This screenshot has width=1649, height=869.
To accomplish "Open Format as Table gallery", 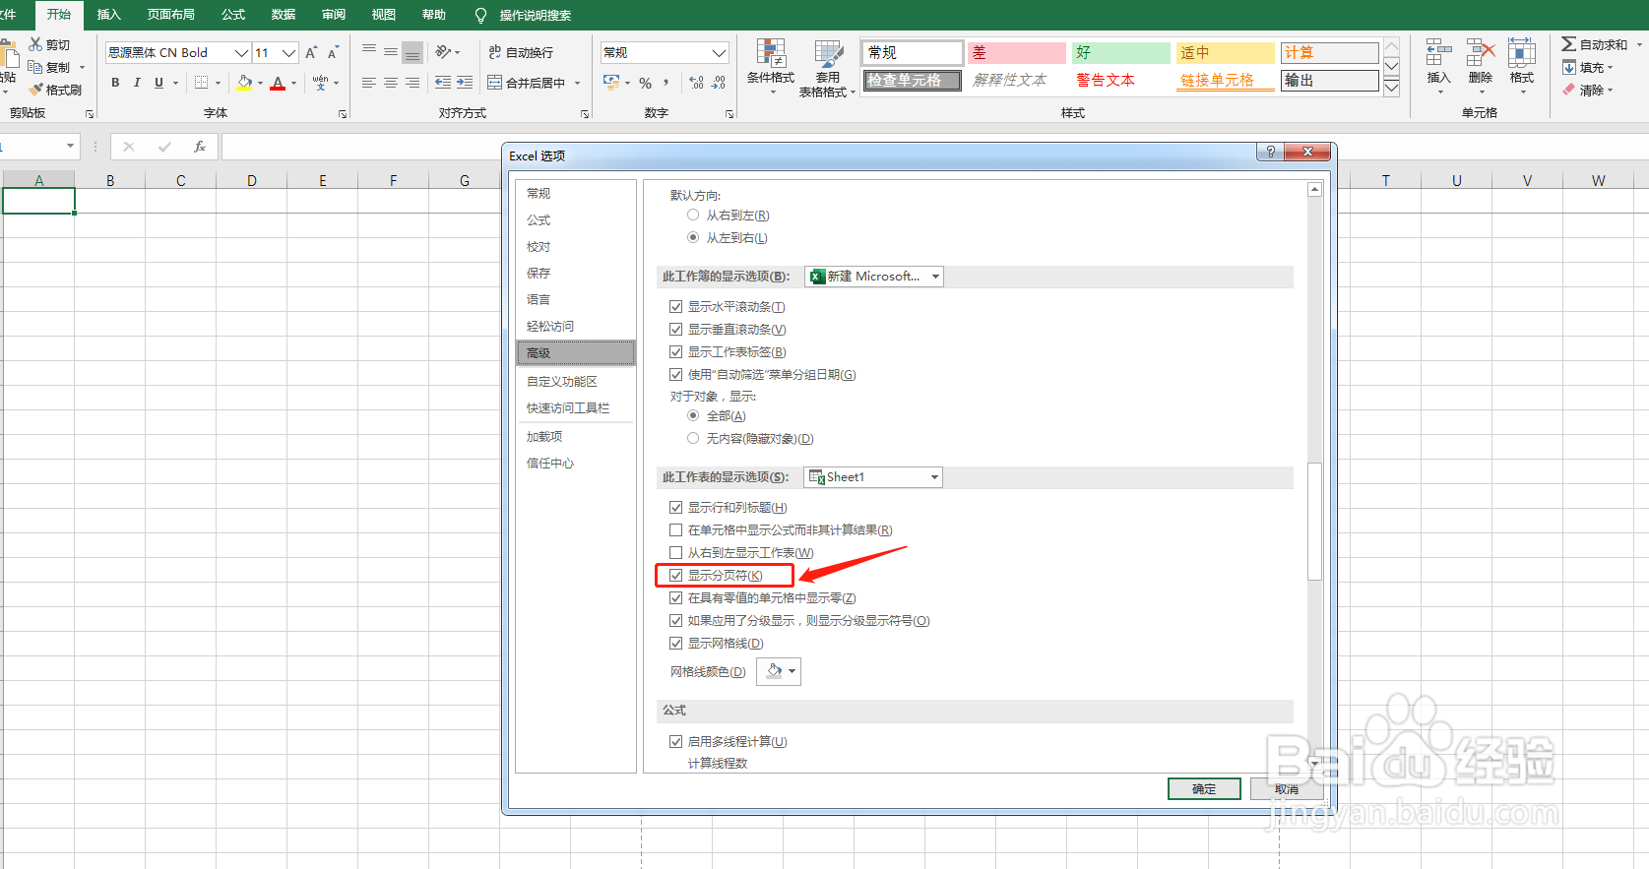I will [827, 67].
